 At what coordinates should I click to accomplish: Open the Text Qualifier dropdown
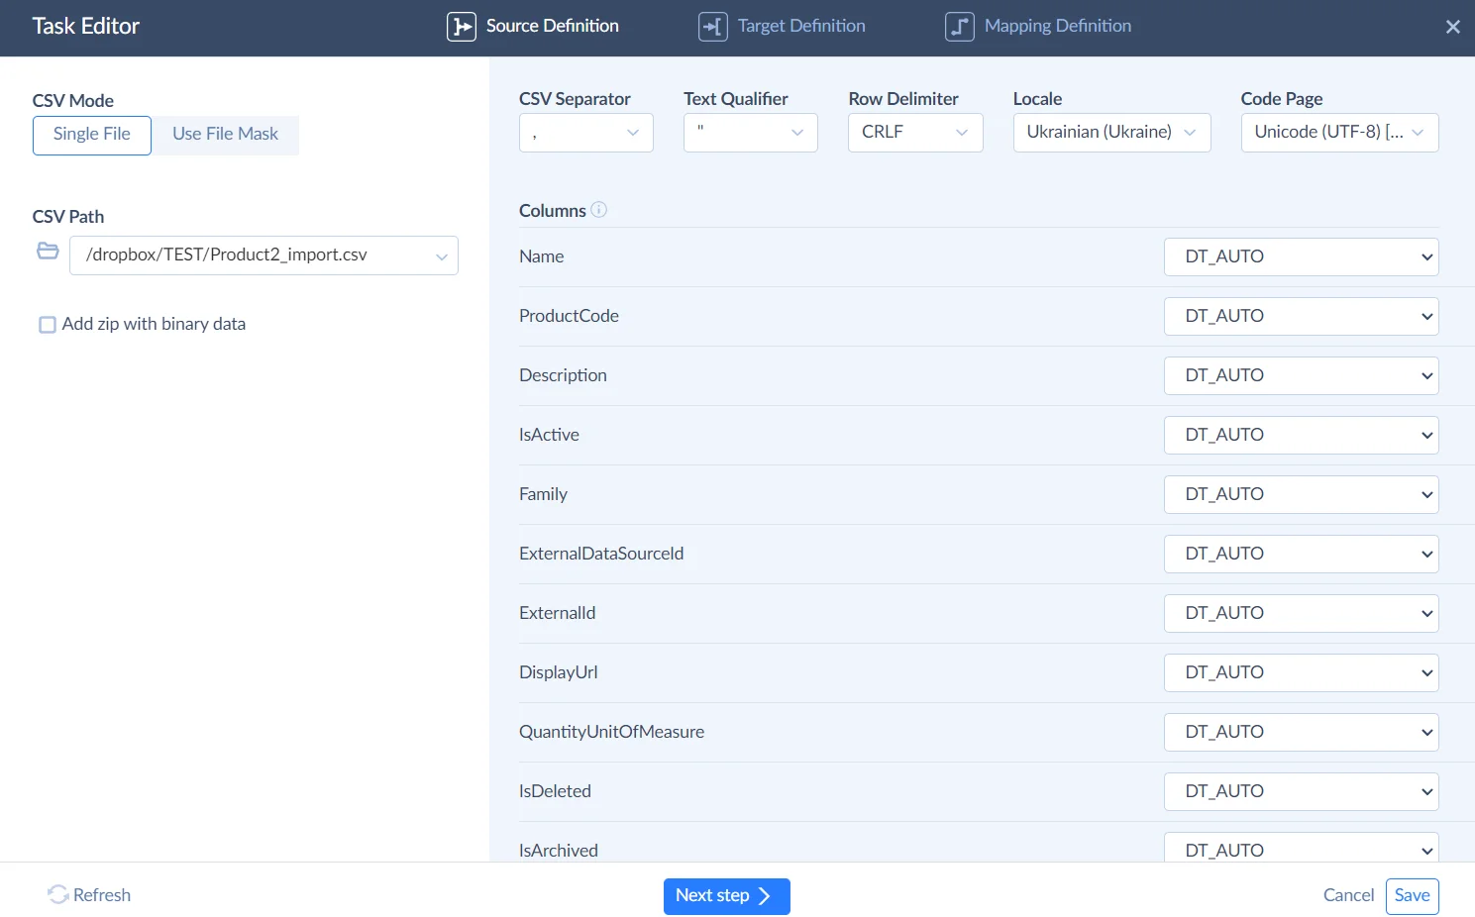click(x=750, y=132)
